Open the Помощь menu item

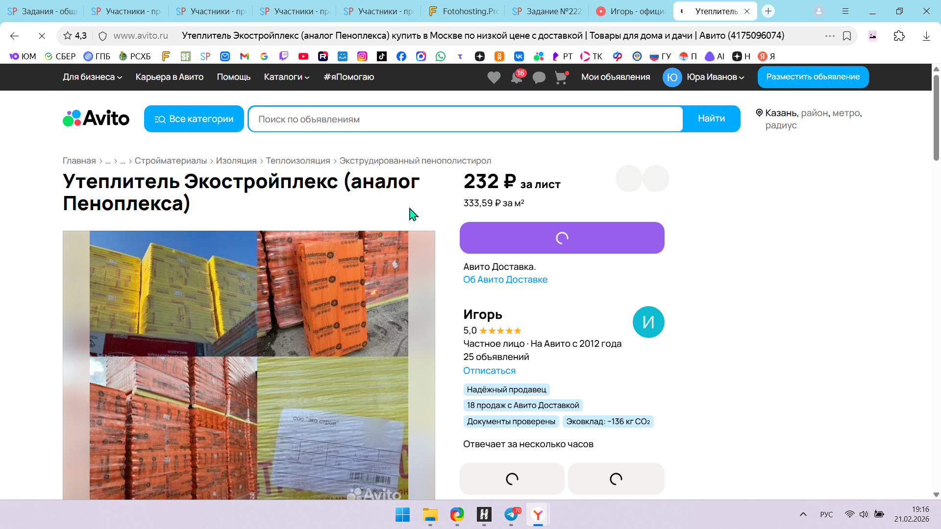click(x=233, y=77)
